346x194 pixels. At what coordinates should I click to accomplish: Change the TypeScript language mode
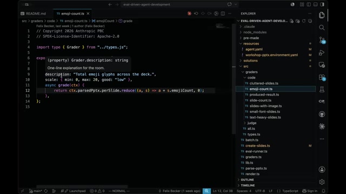pyautogui.click(x=290, y=191)
